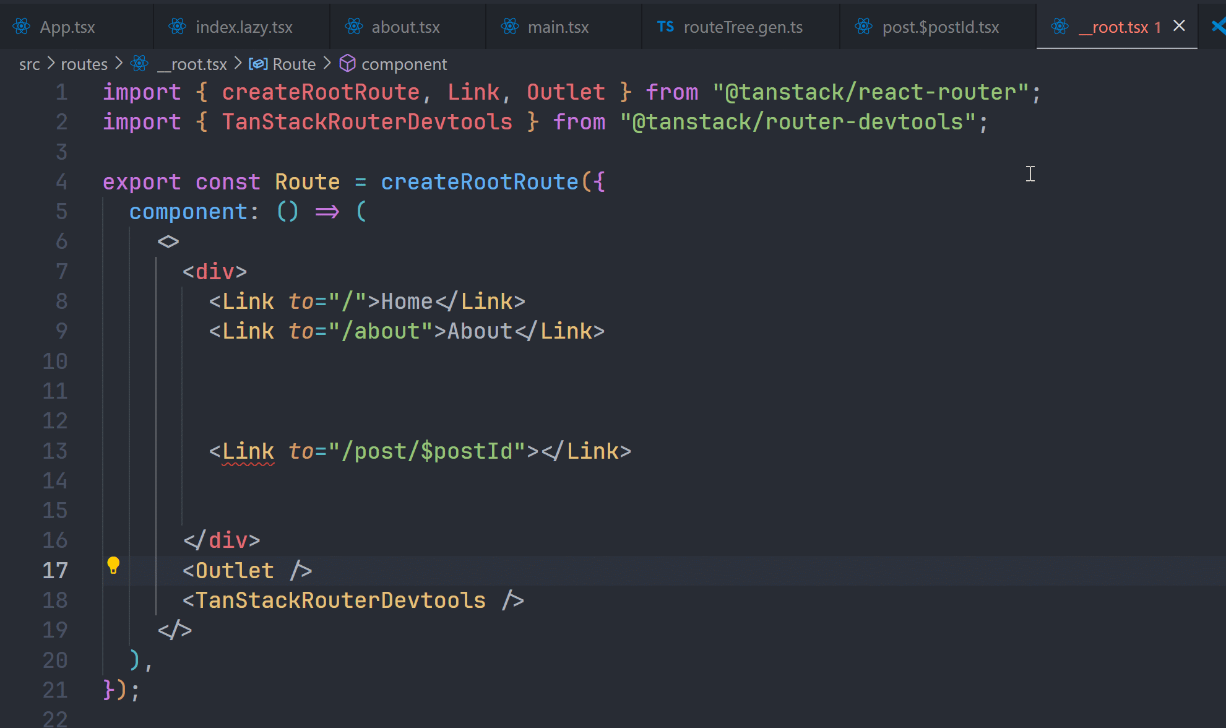Click the lightbulb quick fix icon

(113, 565)
